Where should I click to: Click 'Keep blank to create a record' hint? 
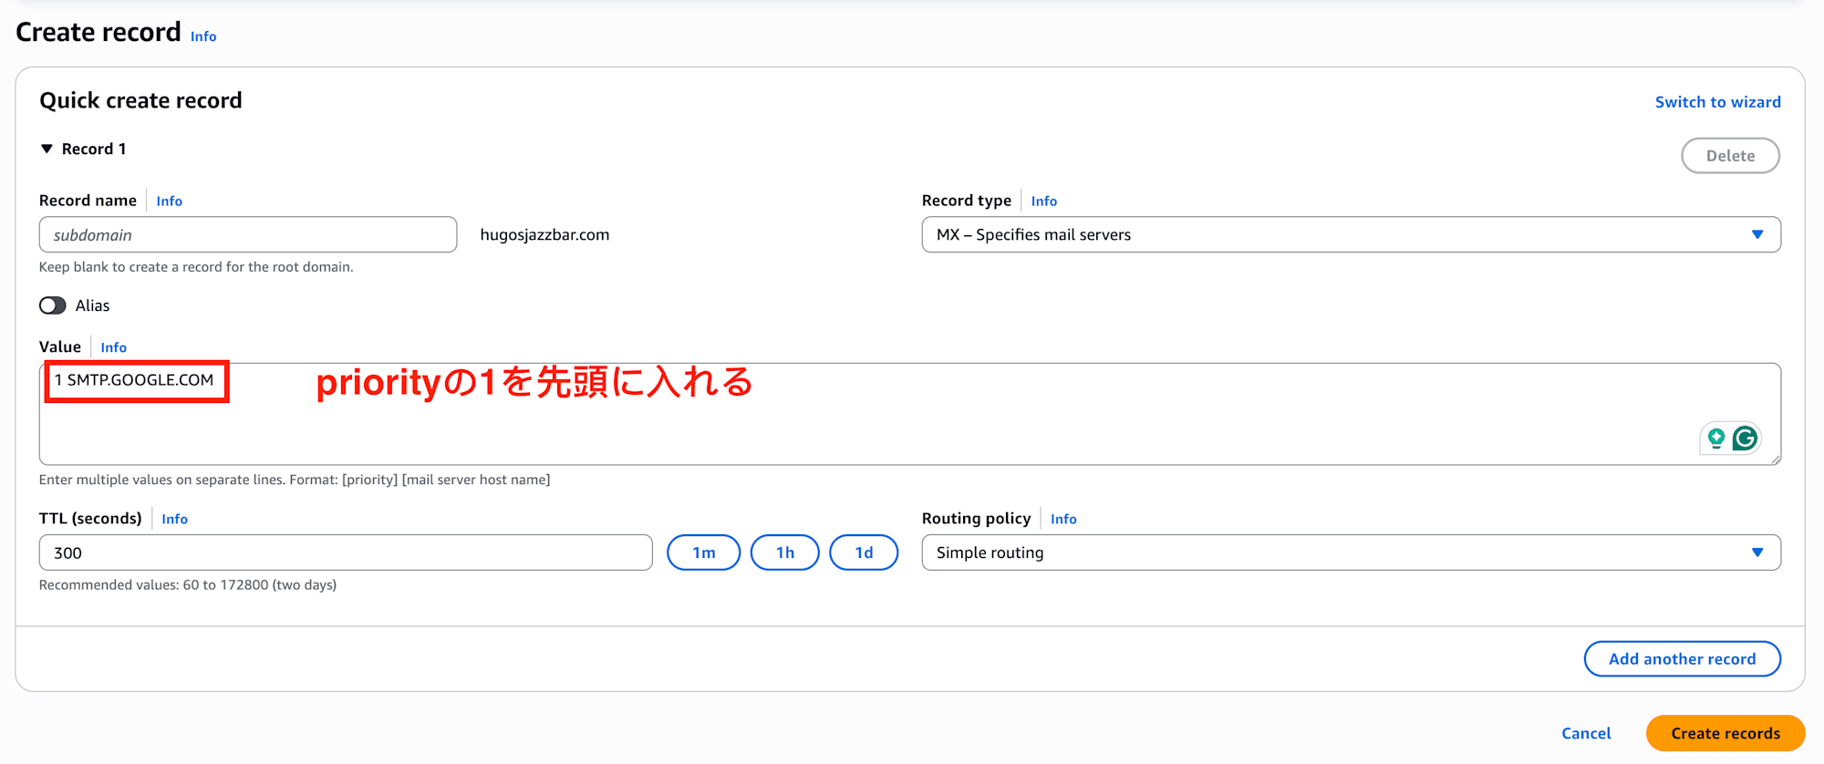[196, 267]
